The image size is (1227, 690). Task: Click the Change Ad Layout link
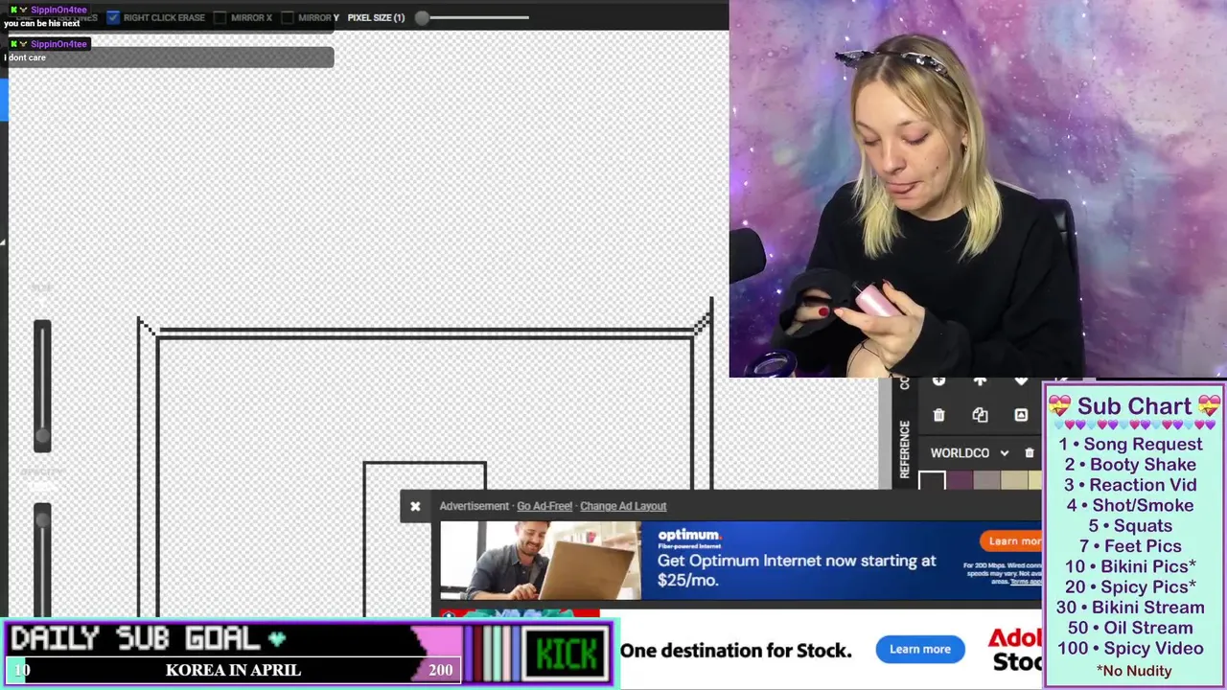pyautogui.click(x=623, y=506)
